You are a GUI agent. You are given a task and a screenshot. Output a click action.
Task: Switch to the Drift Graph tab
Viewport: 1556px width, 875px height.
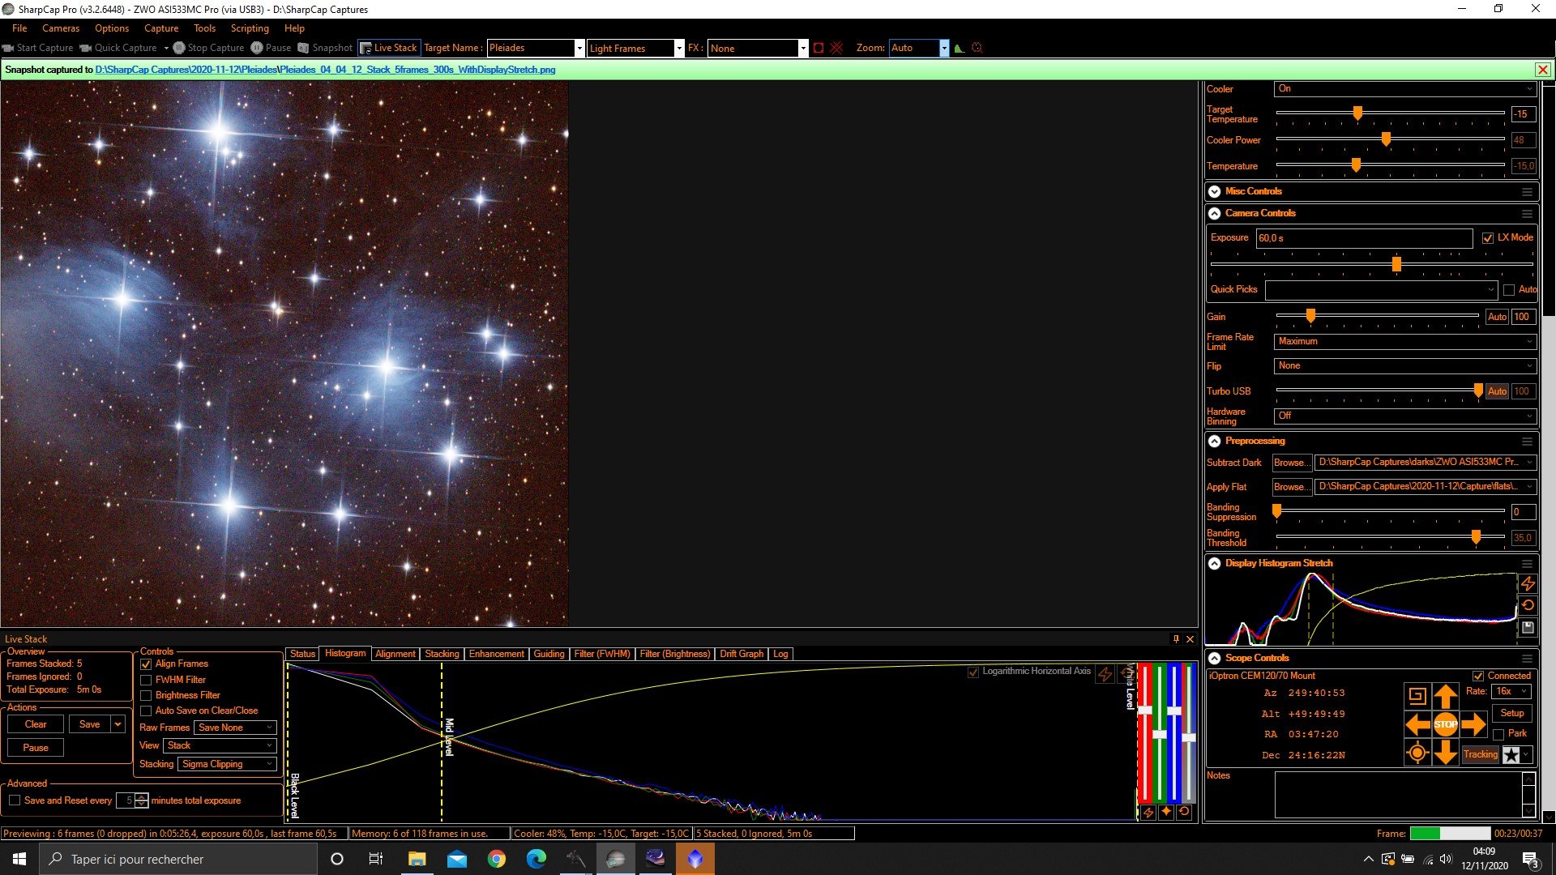741,654
